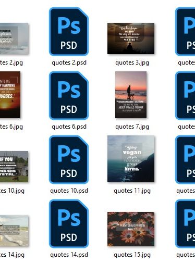The image size is (195, 264).
Task: Open the quotes 11.jpg vegan karma thumbnail
Action: click(x=131, y=159)
